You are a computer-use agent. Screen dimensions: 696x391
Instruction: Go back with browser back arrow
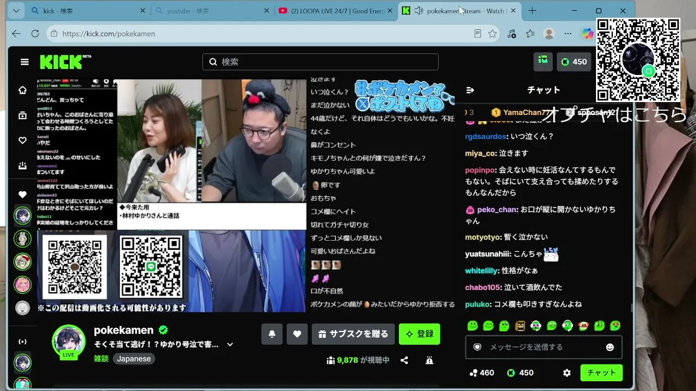click(16, 34)
